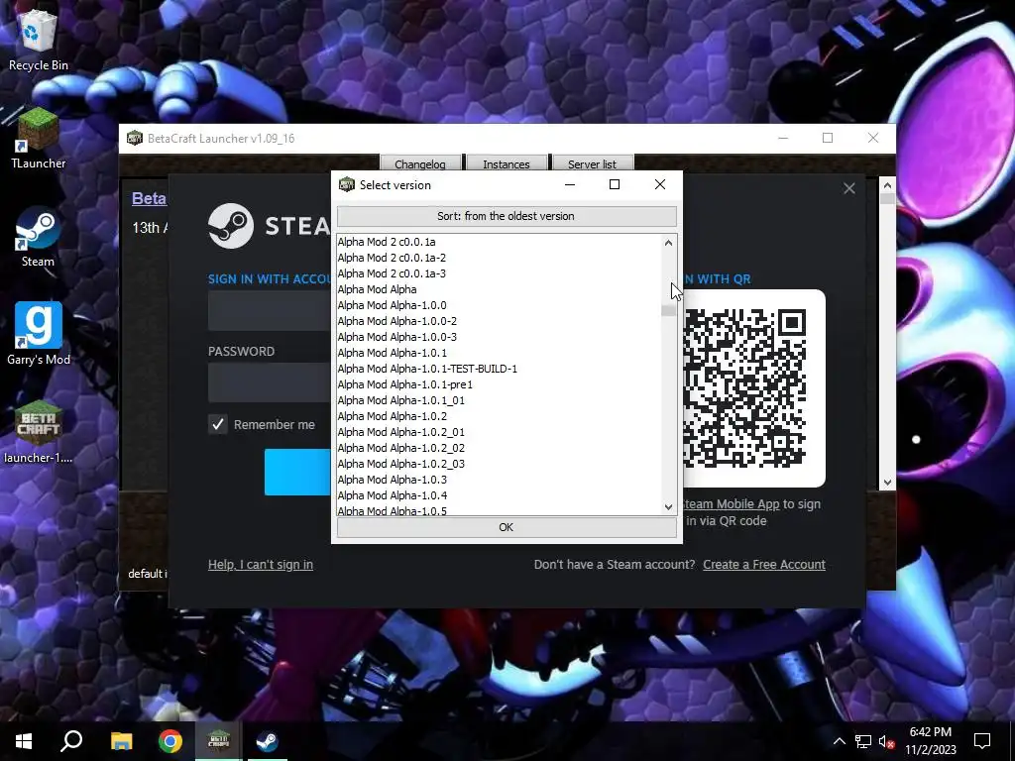
Task: Toggle the Remember me checkbox
Action: (217, 424)
